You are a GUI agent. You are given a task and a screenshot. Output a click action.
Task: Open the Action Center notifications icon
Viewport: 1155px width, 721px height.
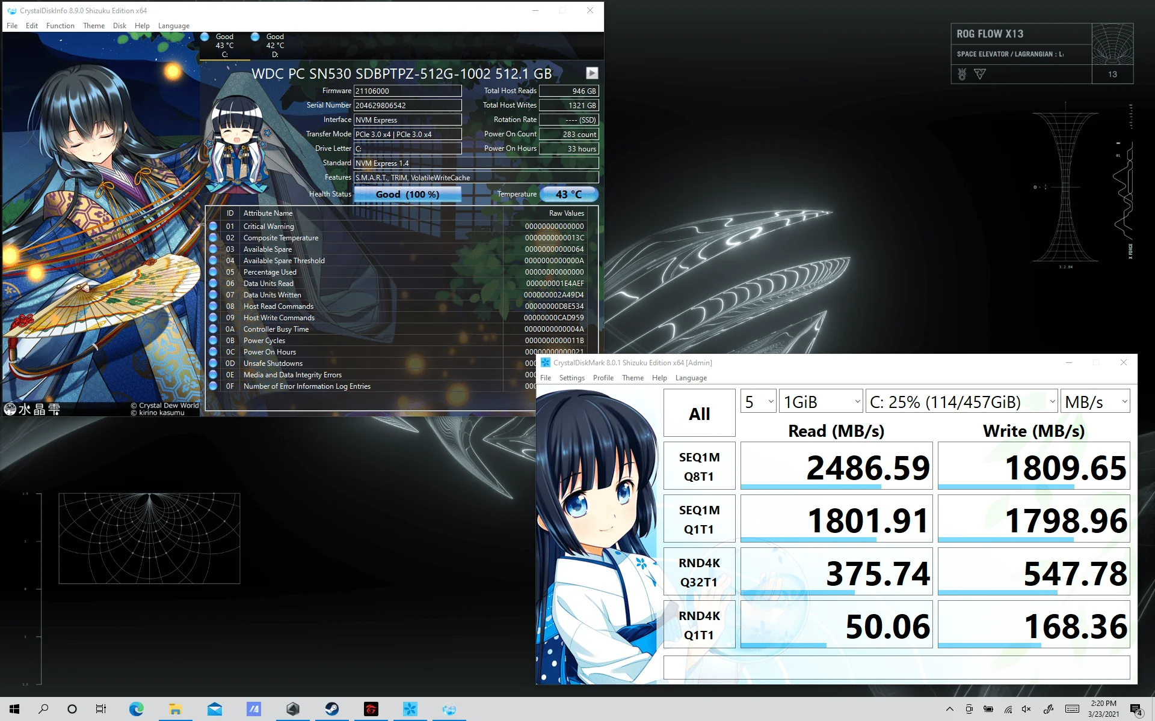click(x=1136, y=710)
